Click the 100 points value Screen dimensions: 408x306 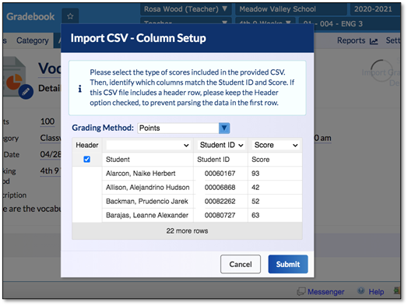tap(47, 121)
